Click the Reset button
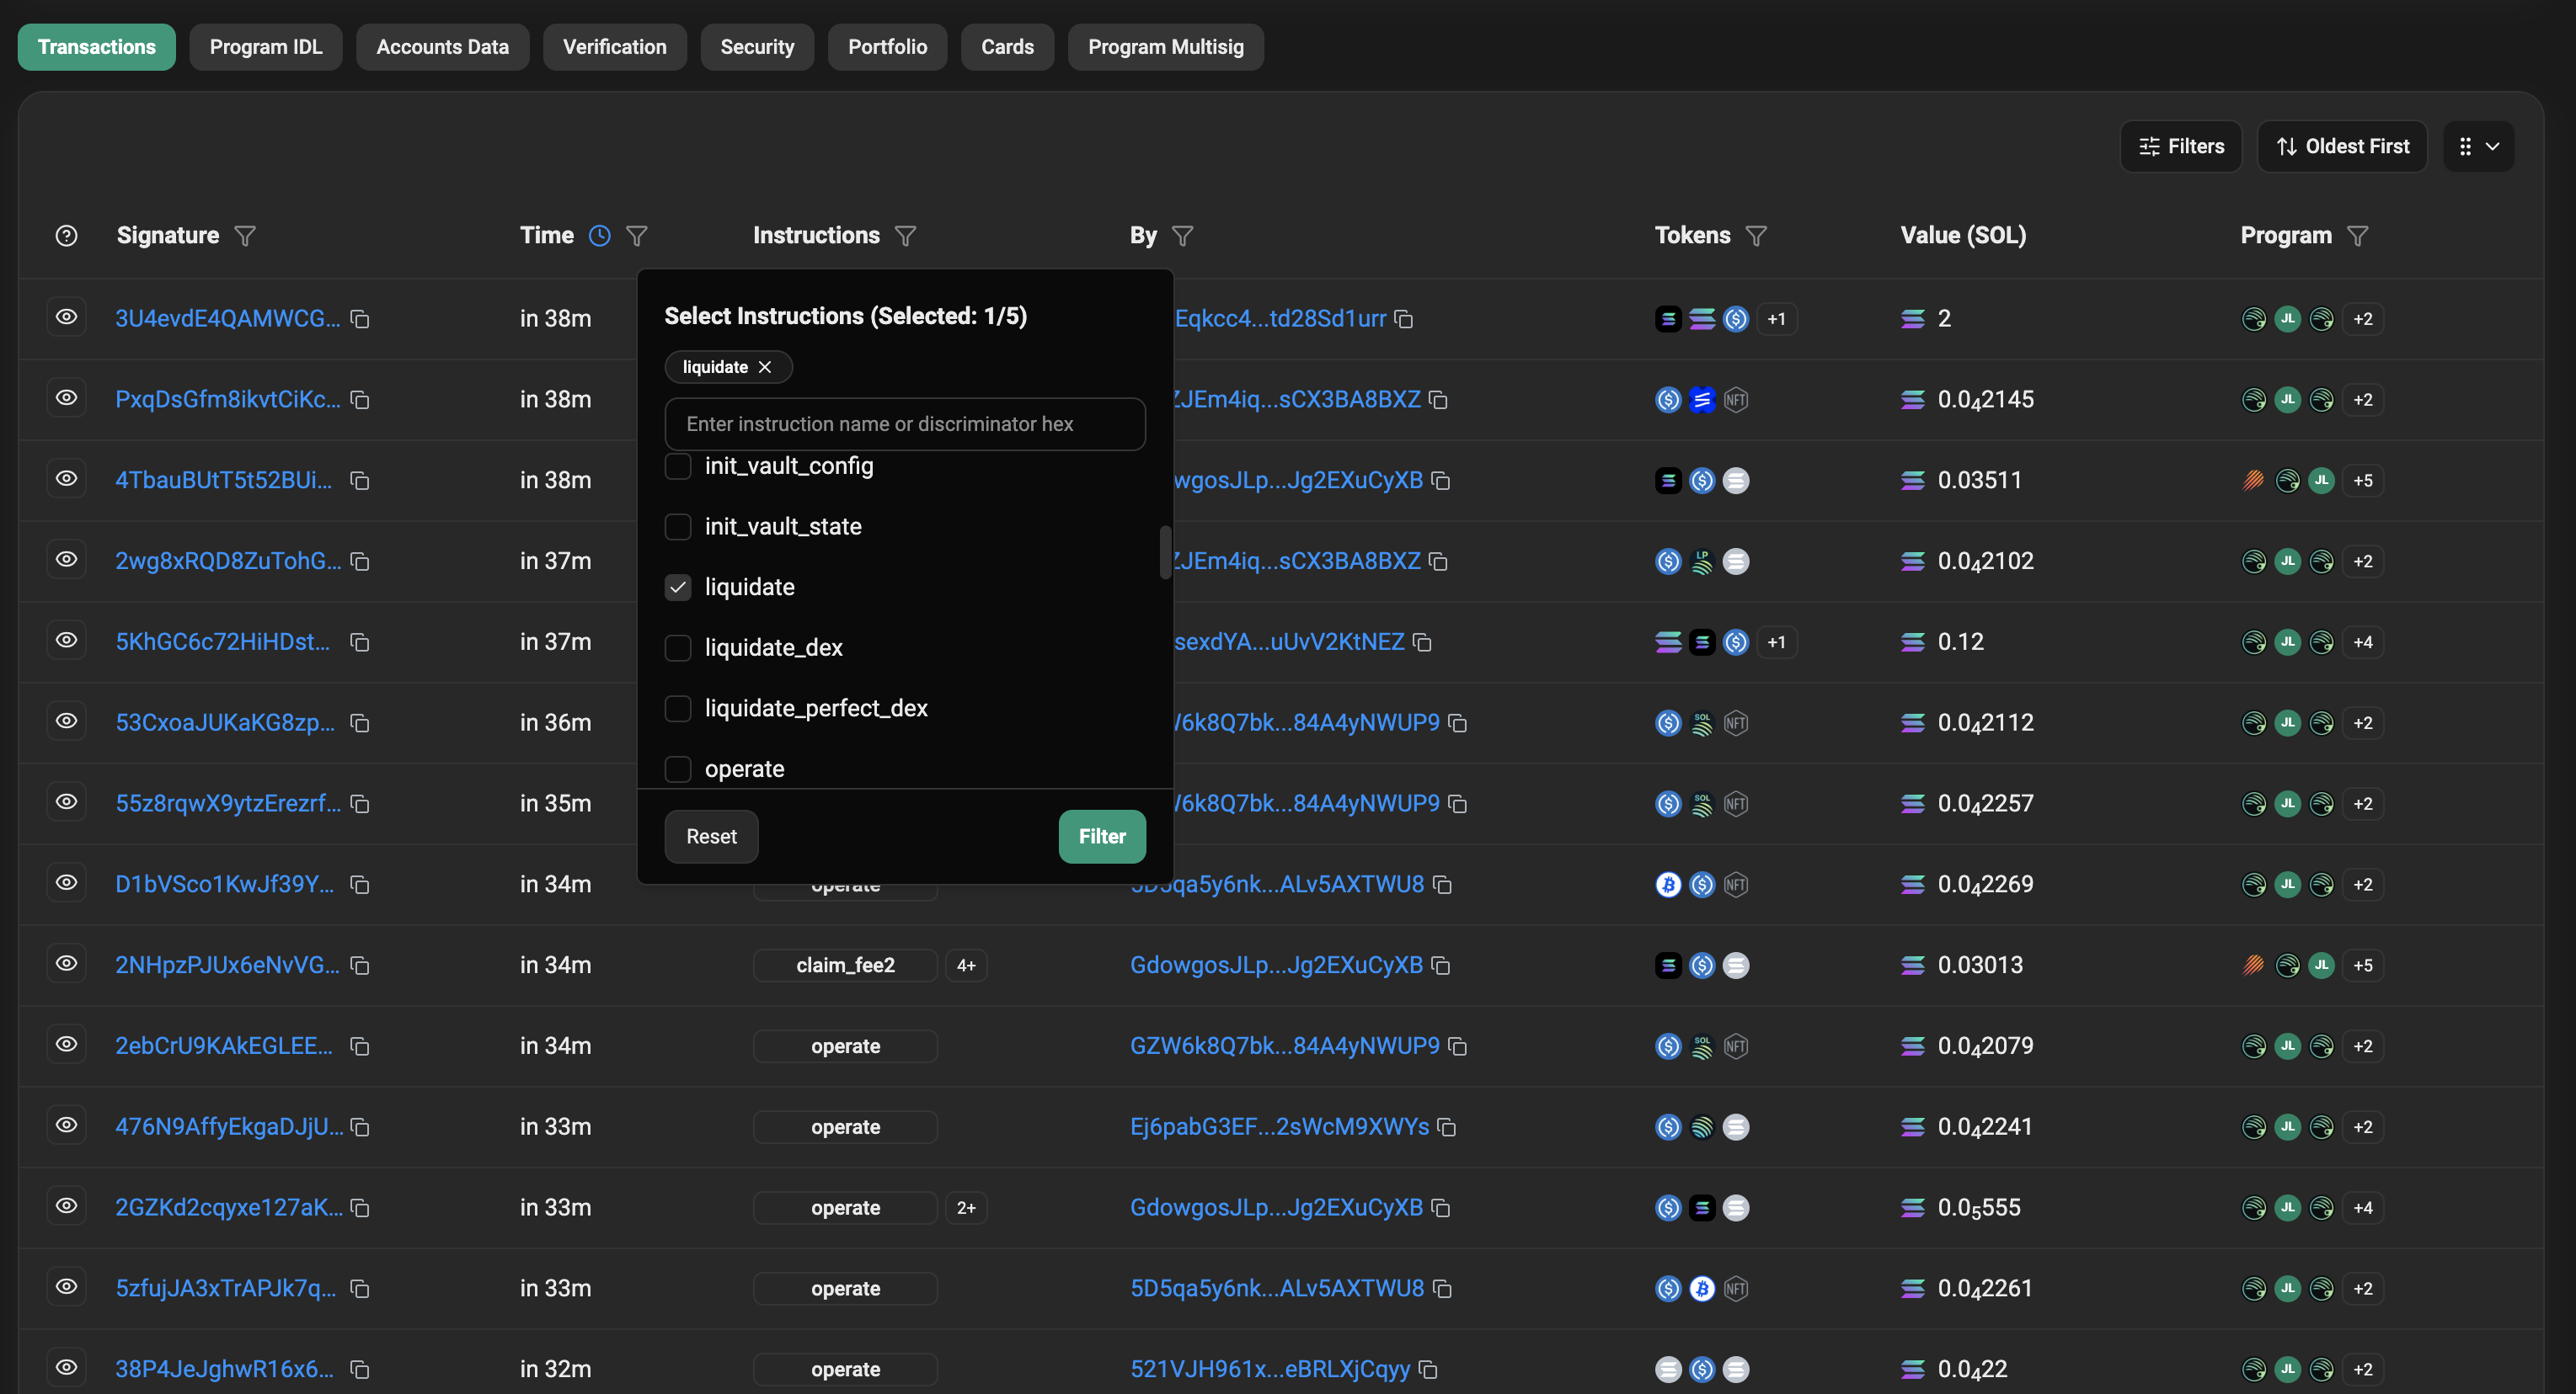Viewport: 2576px width, 1394px height. click(x=711, y=837)
